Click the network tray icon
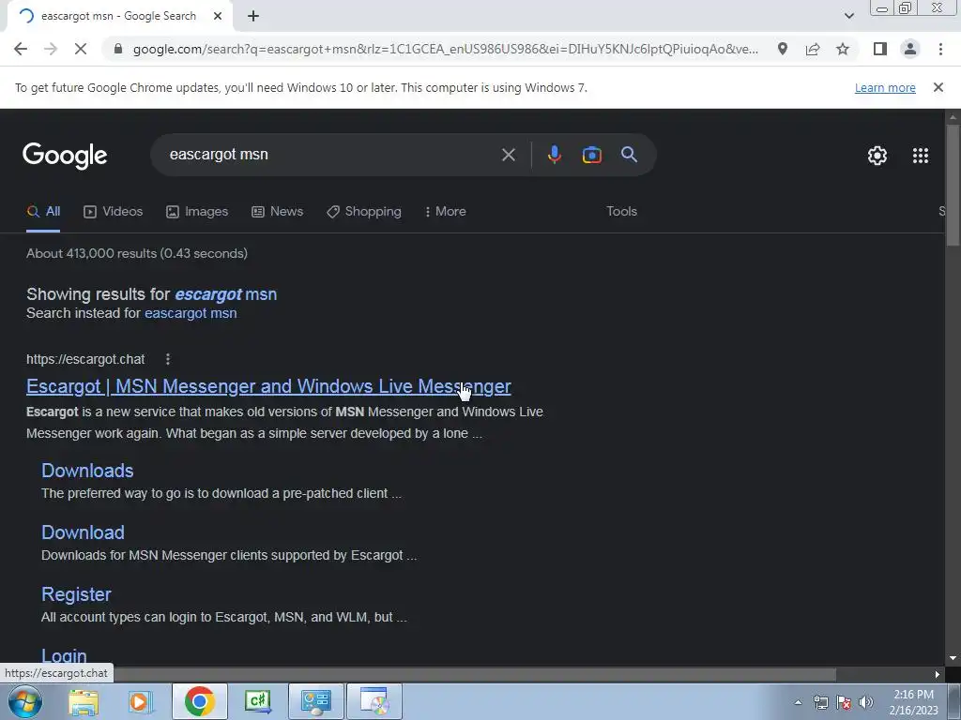Screen dimensions: 961x720 pos(820,702)
